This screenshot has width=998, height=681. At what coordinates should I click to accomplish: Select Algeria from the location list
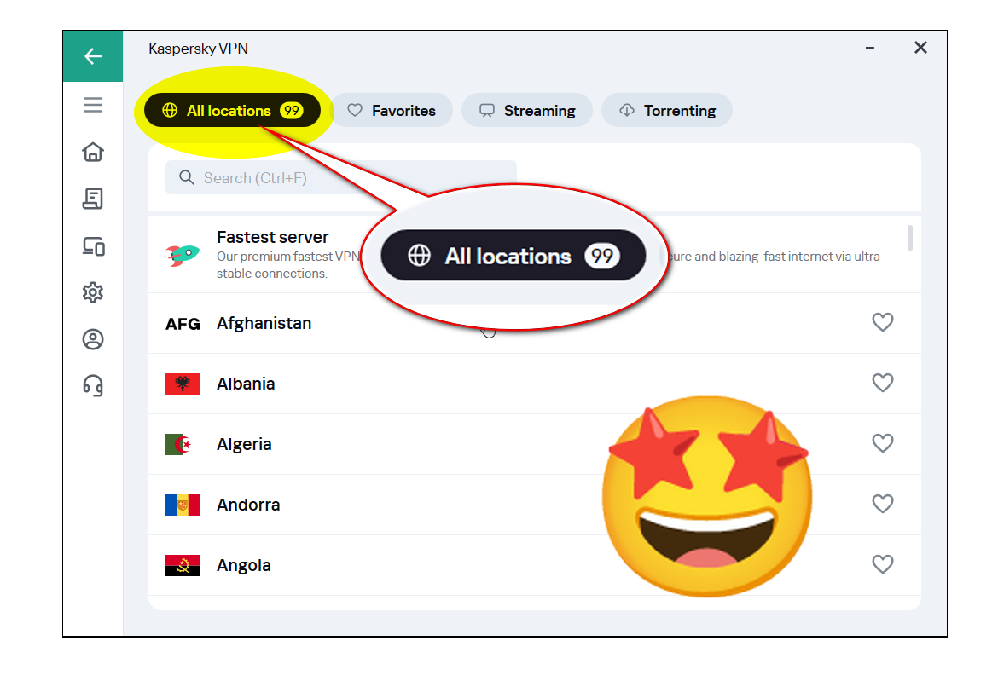coord(535,444)
